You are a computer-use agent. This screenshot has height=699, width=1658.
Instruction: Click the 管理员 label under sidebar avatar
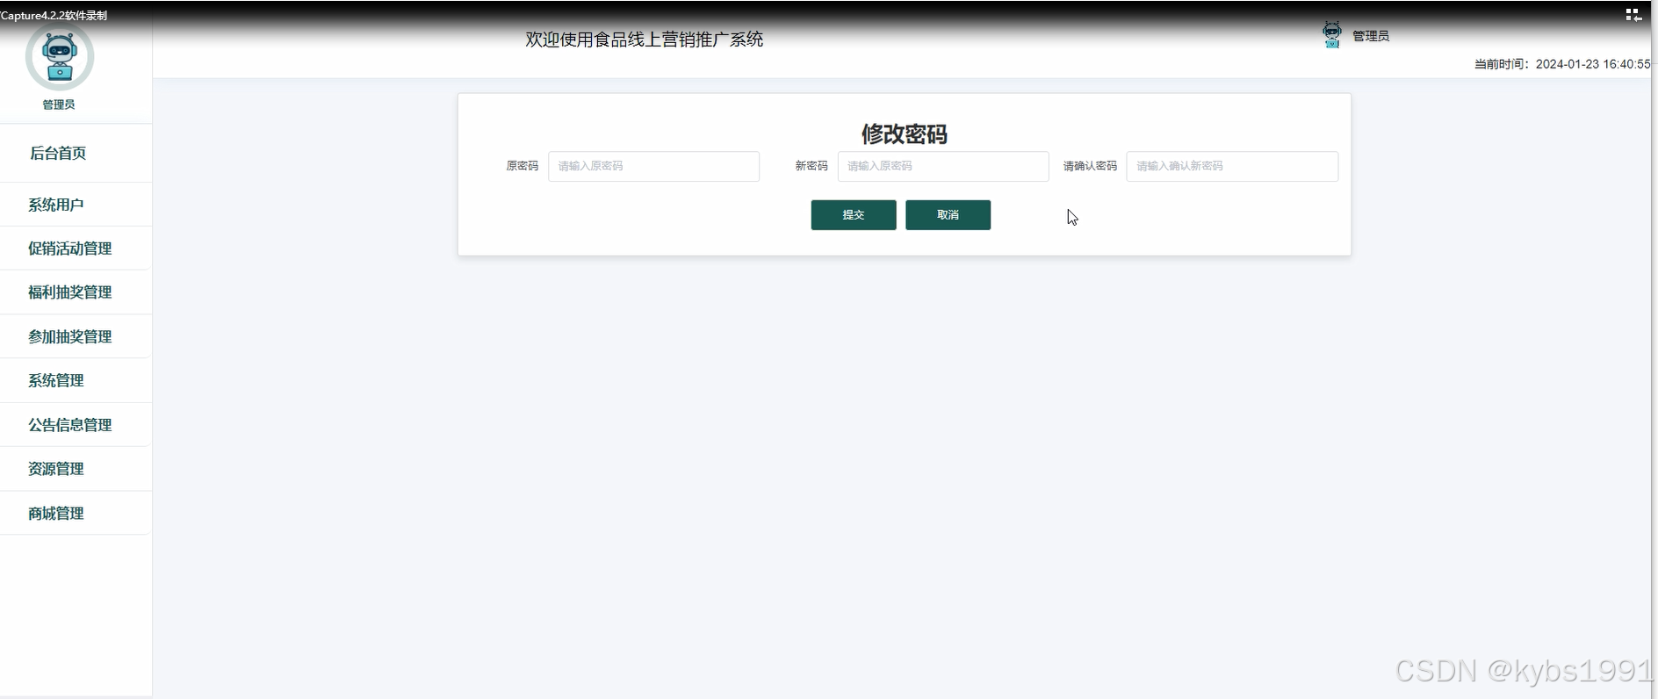point(59,104)
